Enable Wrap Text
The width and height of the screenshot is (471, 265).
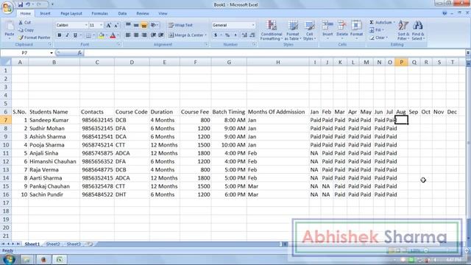(180, 25)
